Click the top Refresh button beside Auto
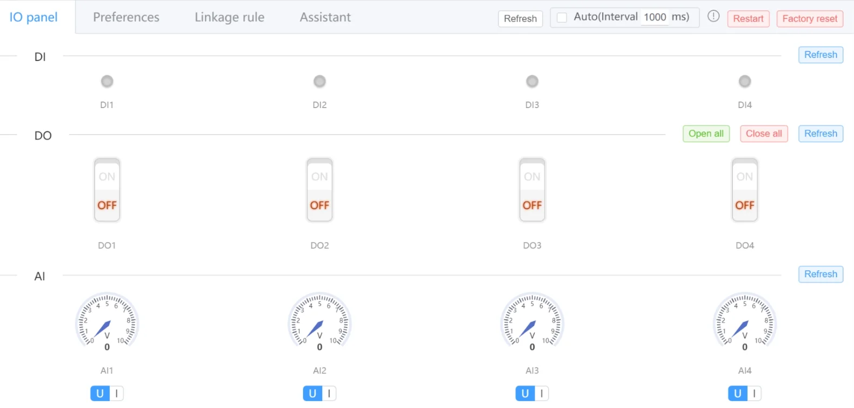854x408 pixels. tap(520, 18)
